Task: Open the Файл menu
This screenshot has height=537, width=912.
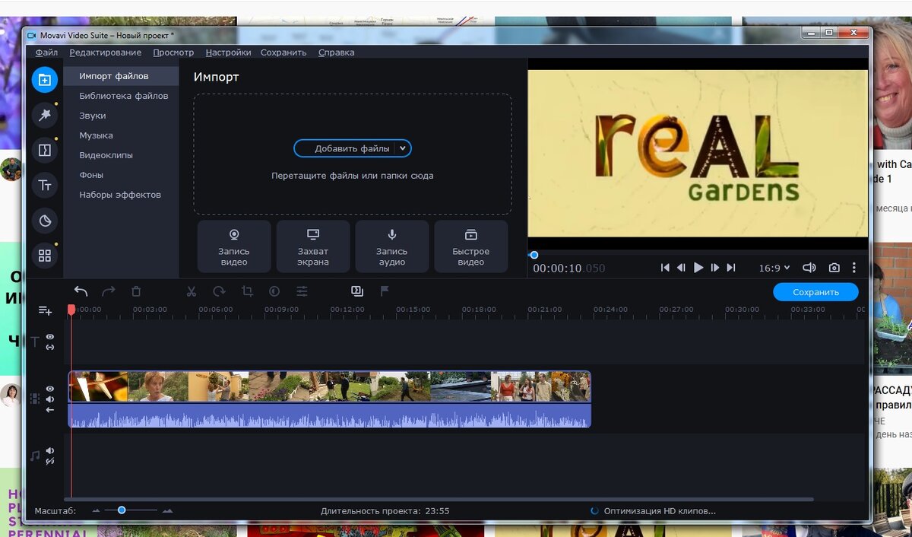Action: 46,52
